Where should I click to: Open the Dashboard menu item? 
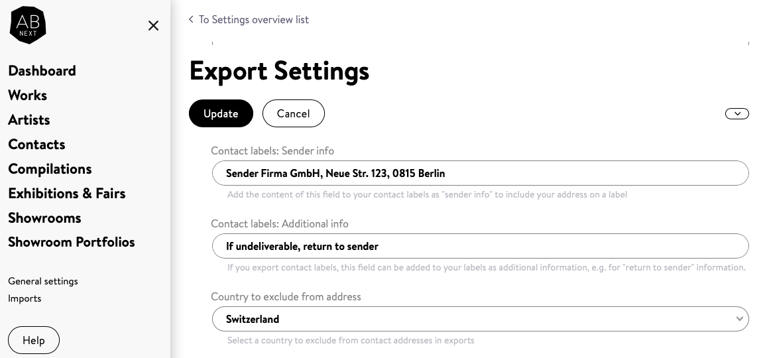click(42, 71)
